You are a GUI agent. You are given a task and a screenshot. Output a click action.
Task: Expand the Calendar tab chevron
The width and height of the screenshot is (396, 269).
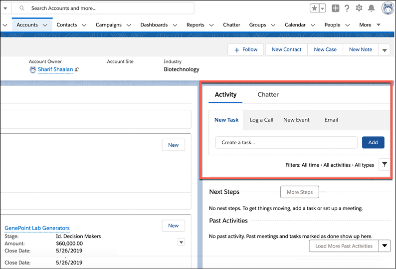click(313, 25)
